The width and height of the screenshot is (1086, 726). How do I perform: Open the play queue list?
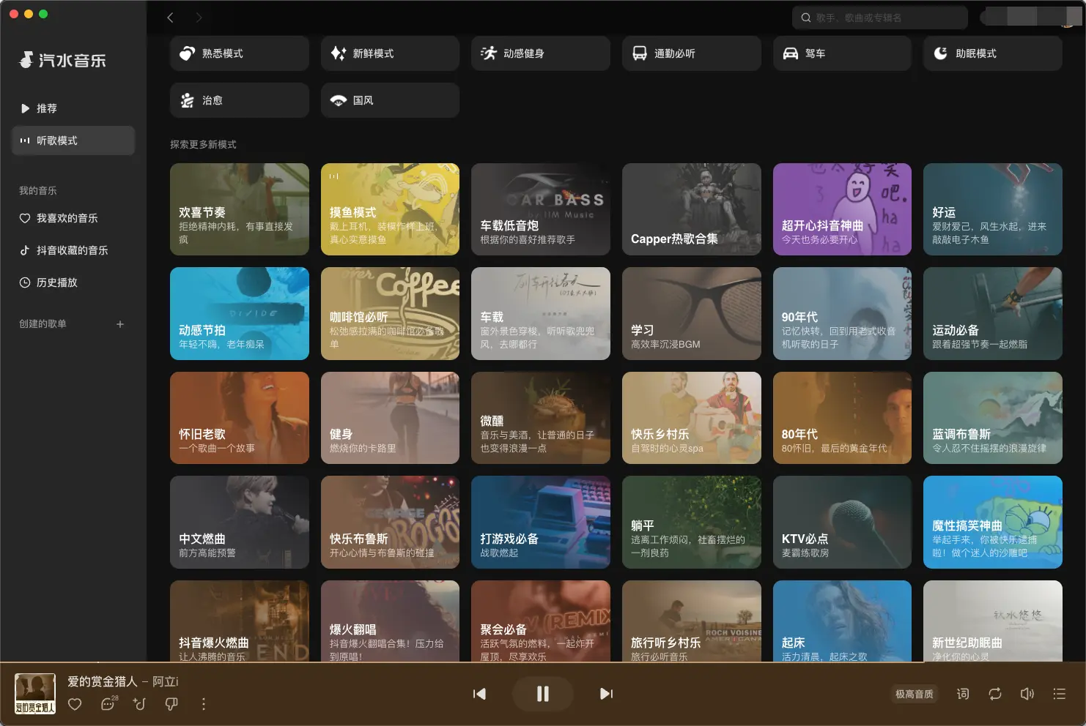(x=1059, y=694)
